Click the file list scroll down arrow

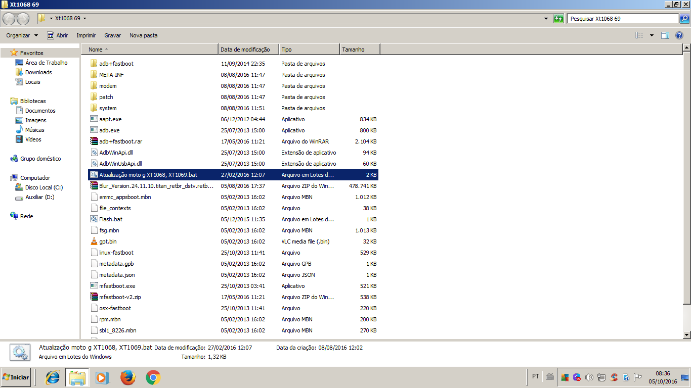686,335
